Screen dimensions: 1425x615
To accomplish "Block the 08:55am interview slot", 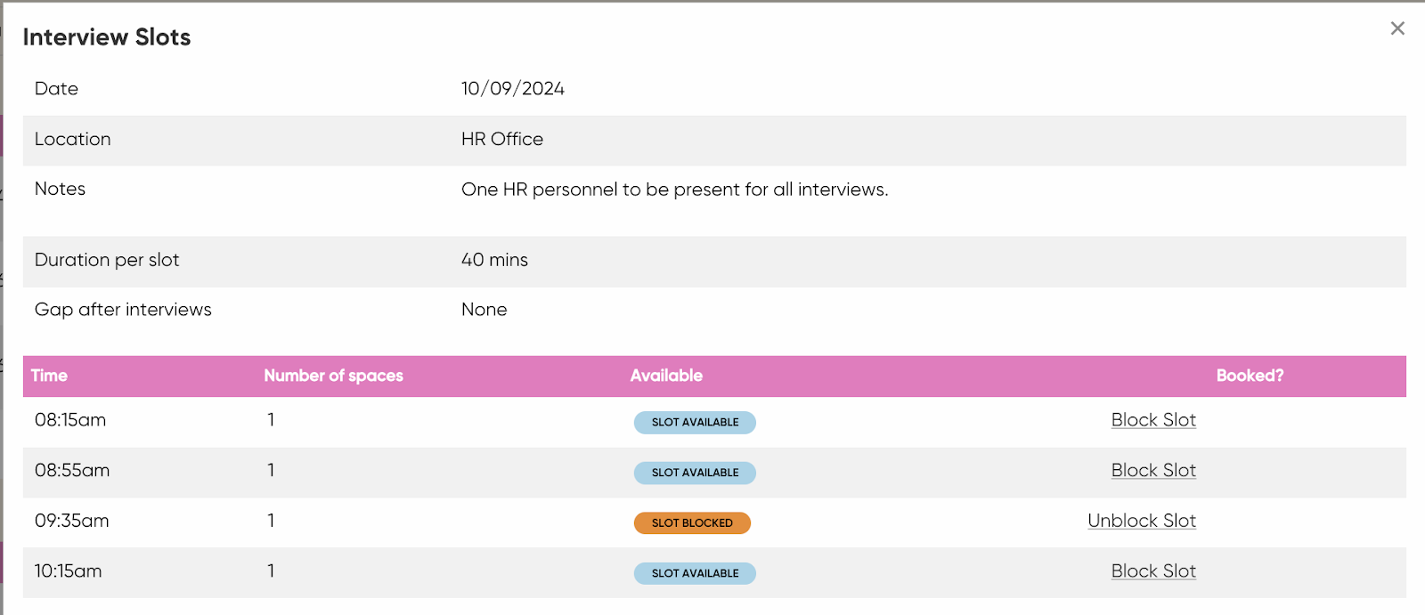I will pos(1152,471).
